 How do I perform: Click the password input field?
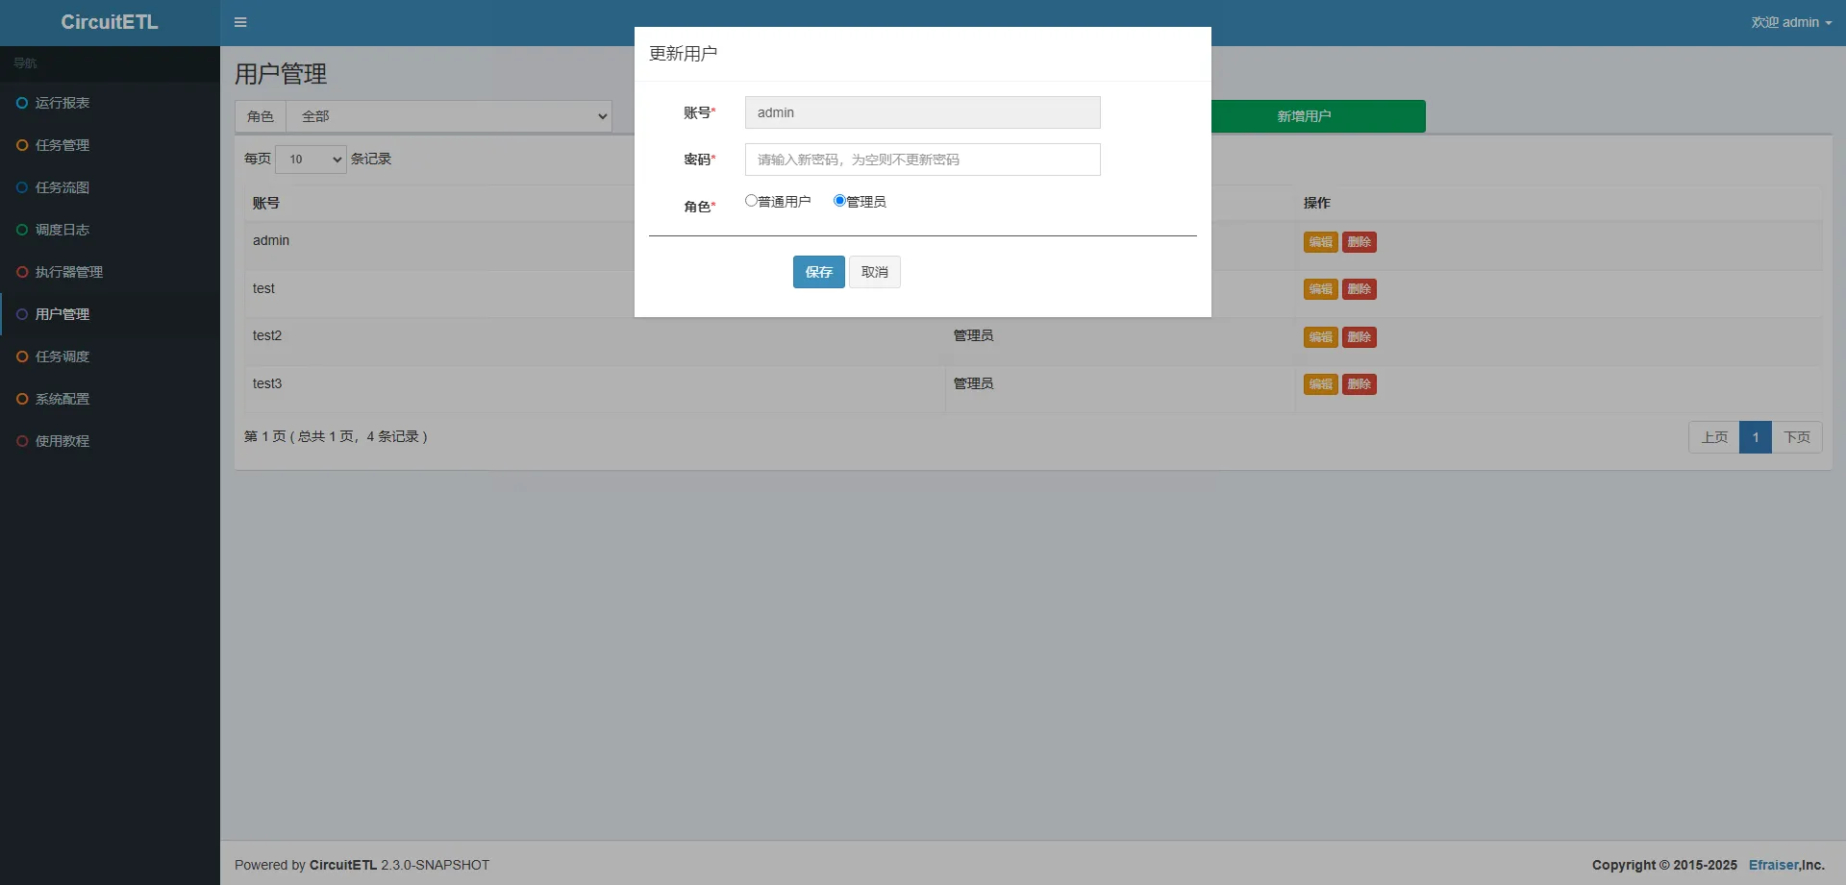[922, 160]
